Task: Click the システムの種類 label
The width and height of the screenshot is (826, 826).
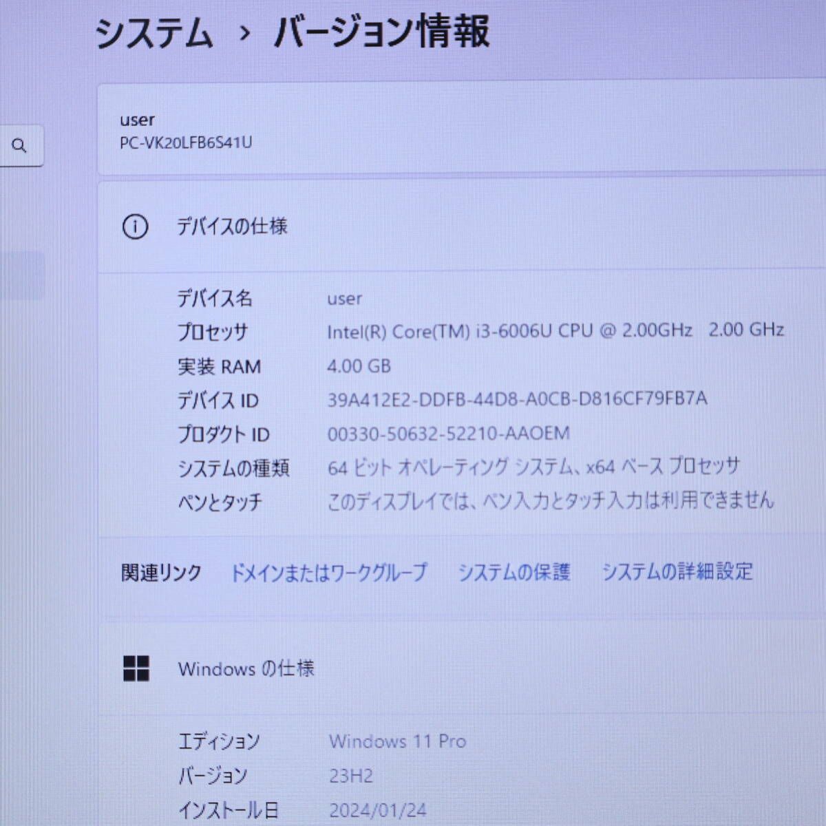Action: pyautogui.click(x=233, y=468)
